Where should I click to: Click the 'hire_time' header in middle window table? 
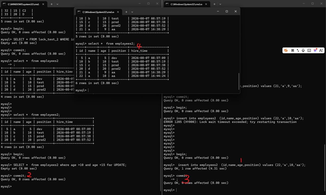click(139, 51)
